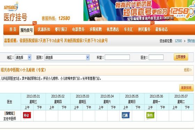Open the 便民服务 menu item
The image size is (195, 130).
point(144,29)
